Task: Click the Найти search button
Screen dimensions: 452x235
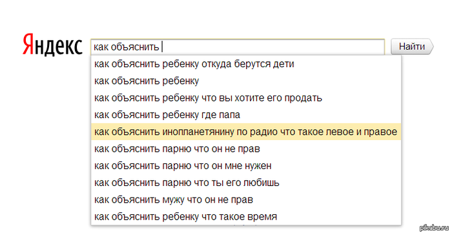Action: pos(412,46)
